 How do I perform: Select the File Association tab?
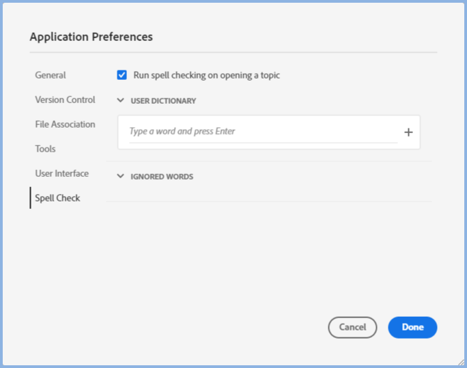click(65, 124)
